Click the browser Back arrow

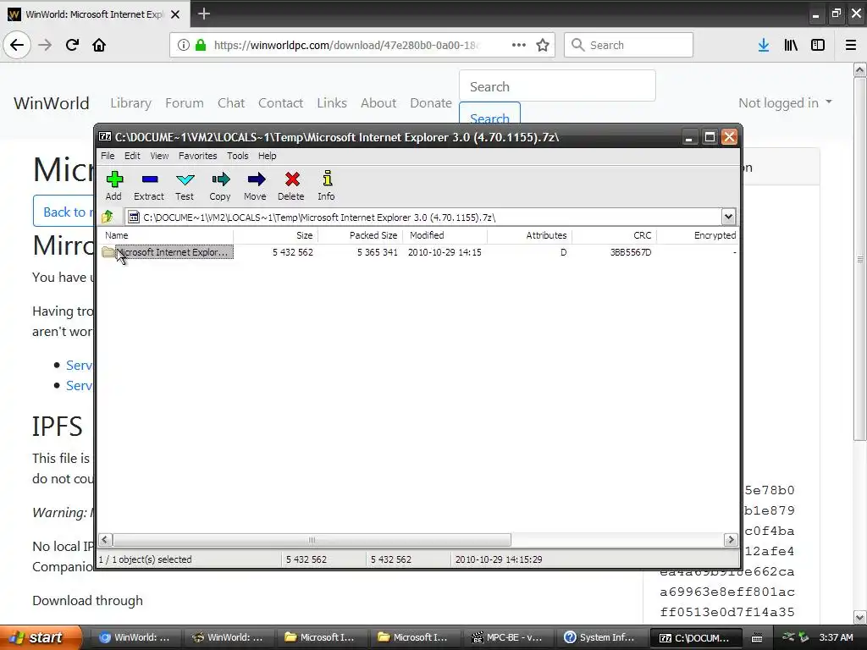17,45
